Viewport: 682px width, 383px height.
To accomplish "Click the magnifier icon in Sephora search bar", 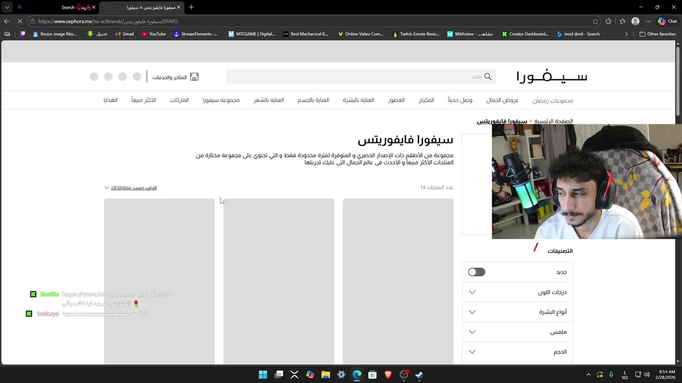I will click(x=488, y=77).
